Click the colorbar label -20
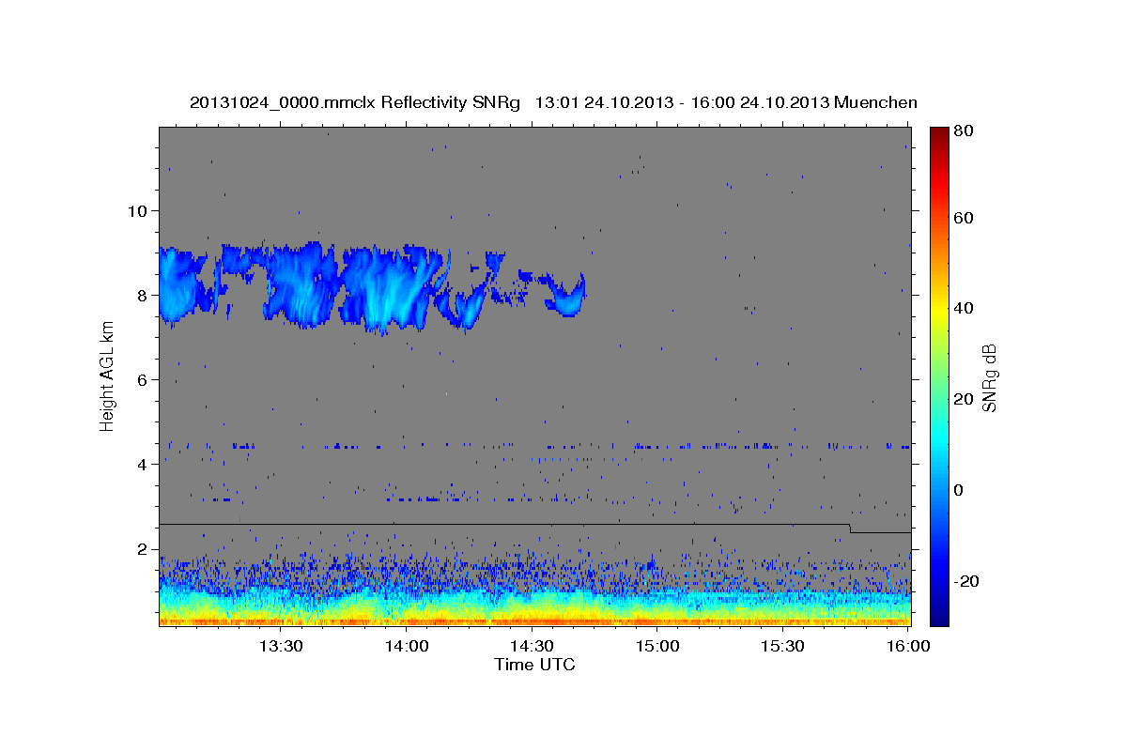Image resolution: width=1127 pixels, height=751 pixels. [x=965, y=581]
